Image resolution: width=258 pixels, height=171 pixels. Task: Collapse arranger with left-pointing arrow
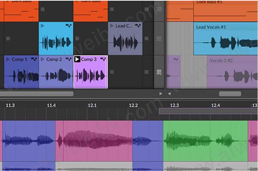[169, 94]
